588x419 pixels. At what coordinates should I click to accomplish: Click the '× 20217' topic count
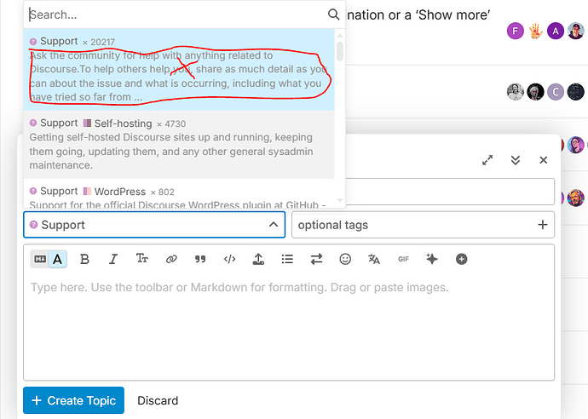tap(99, 42)
